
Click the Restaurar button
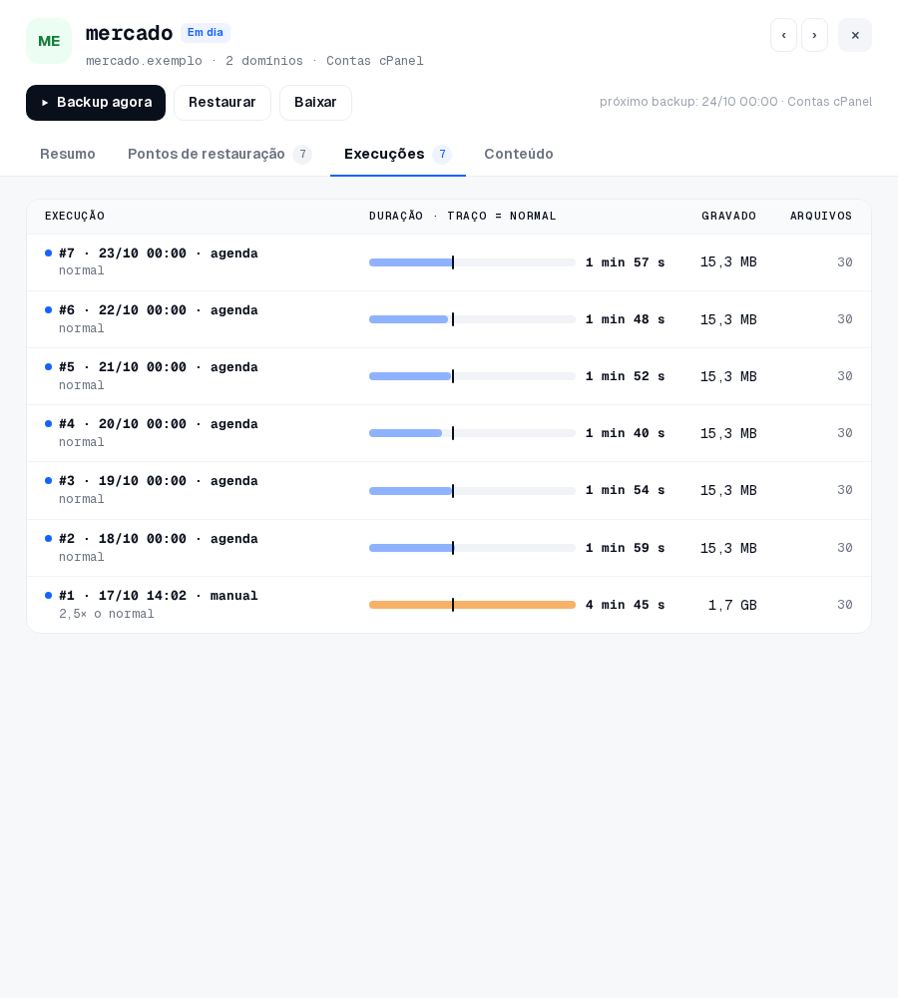point(223,103)
